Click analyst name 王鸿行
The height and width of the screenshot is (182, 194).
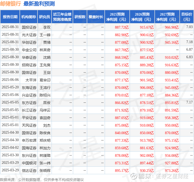coord(45,88)
